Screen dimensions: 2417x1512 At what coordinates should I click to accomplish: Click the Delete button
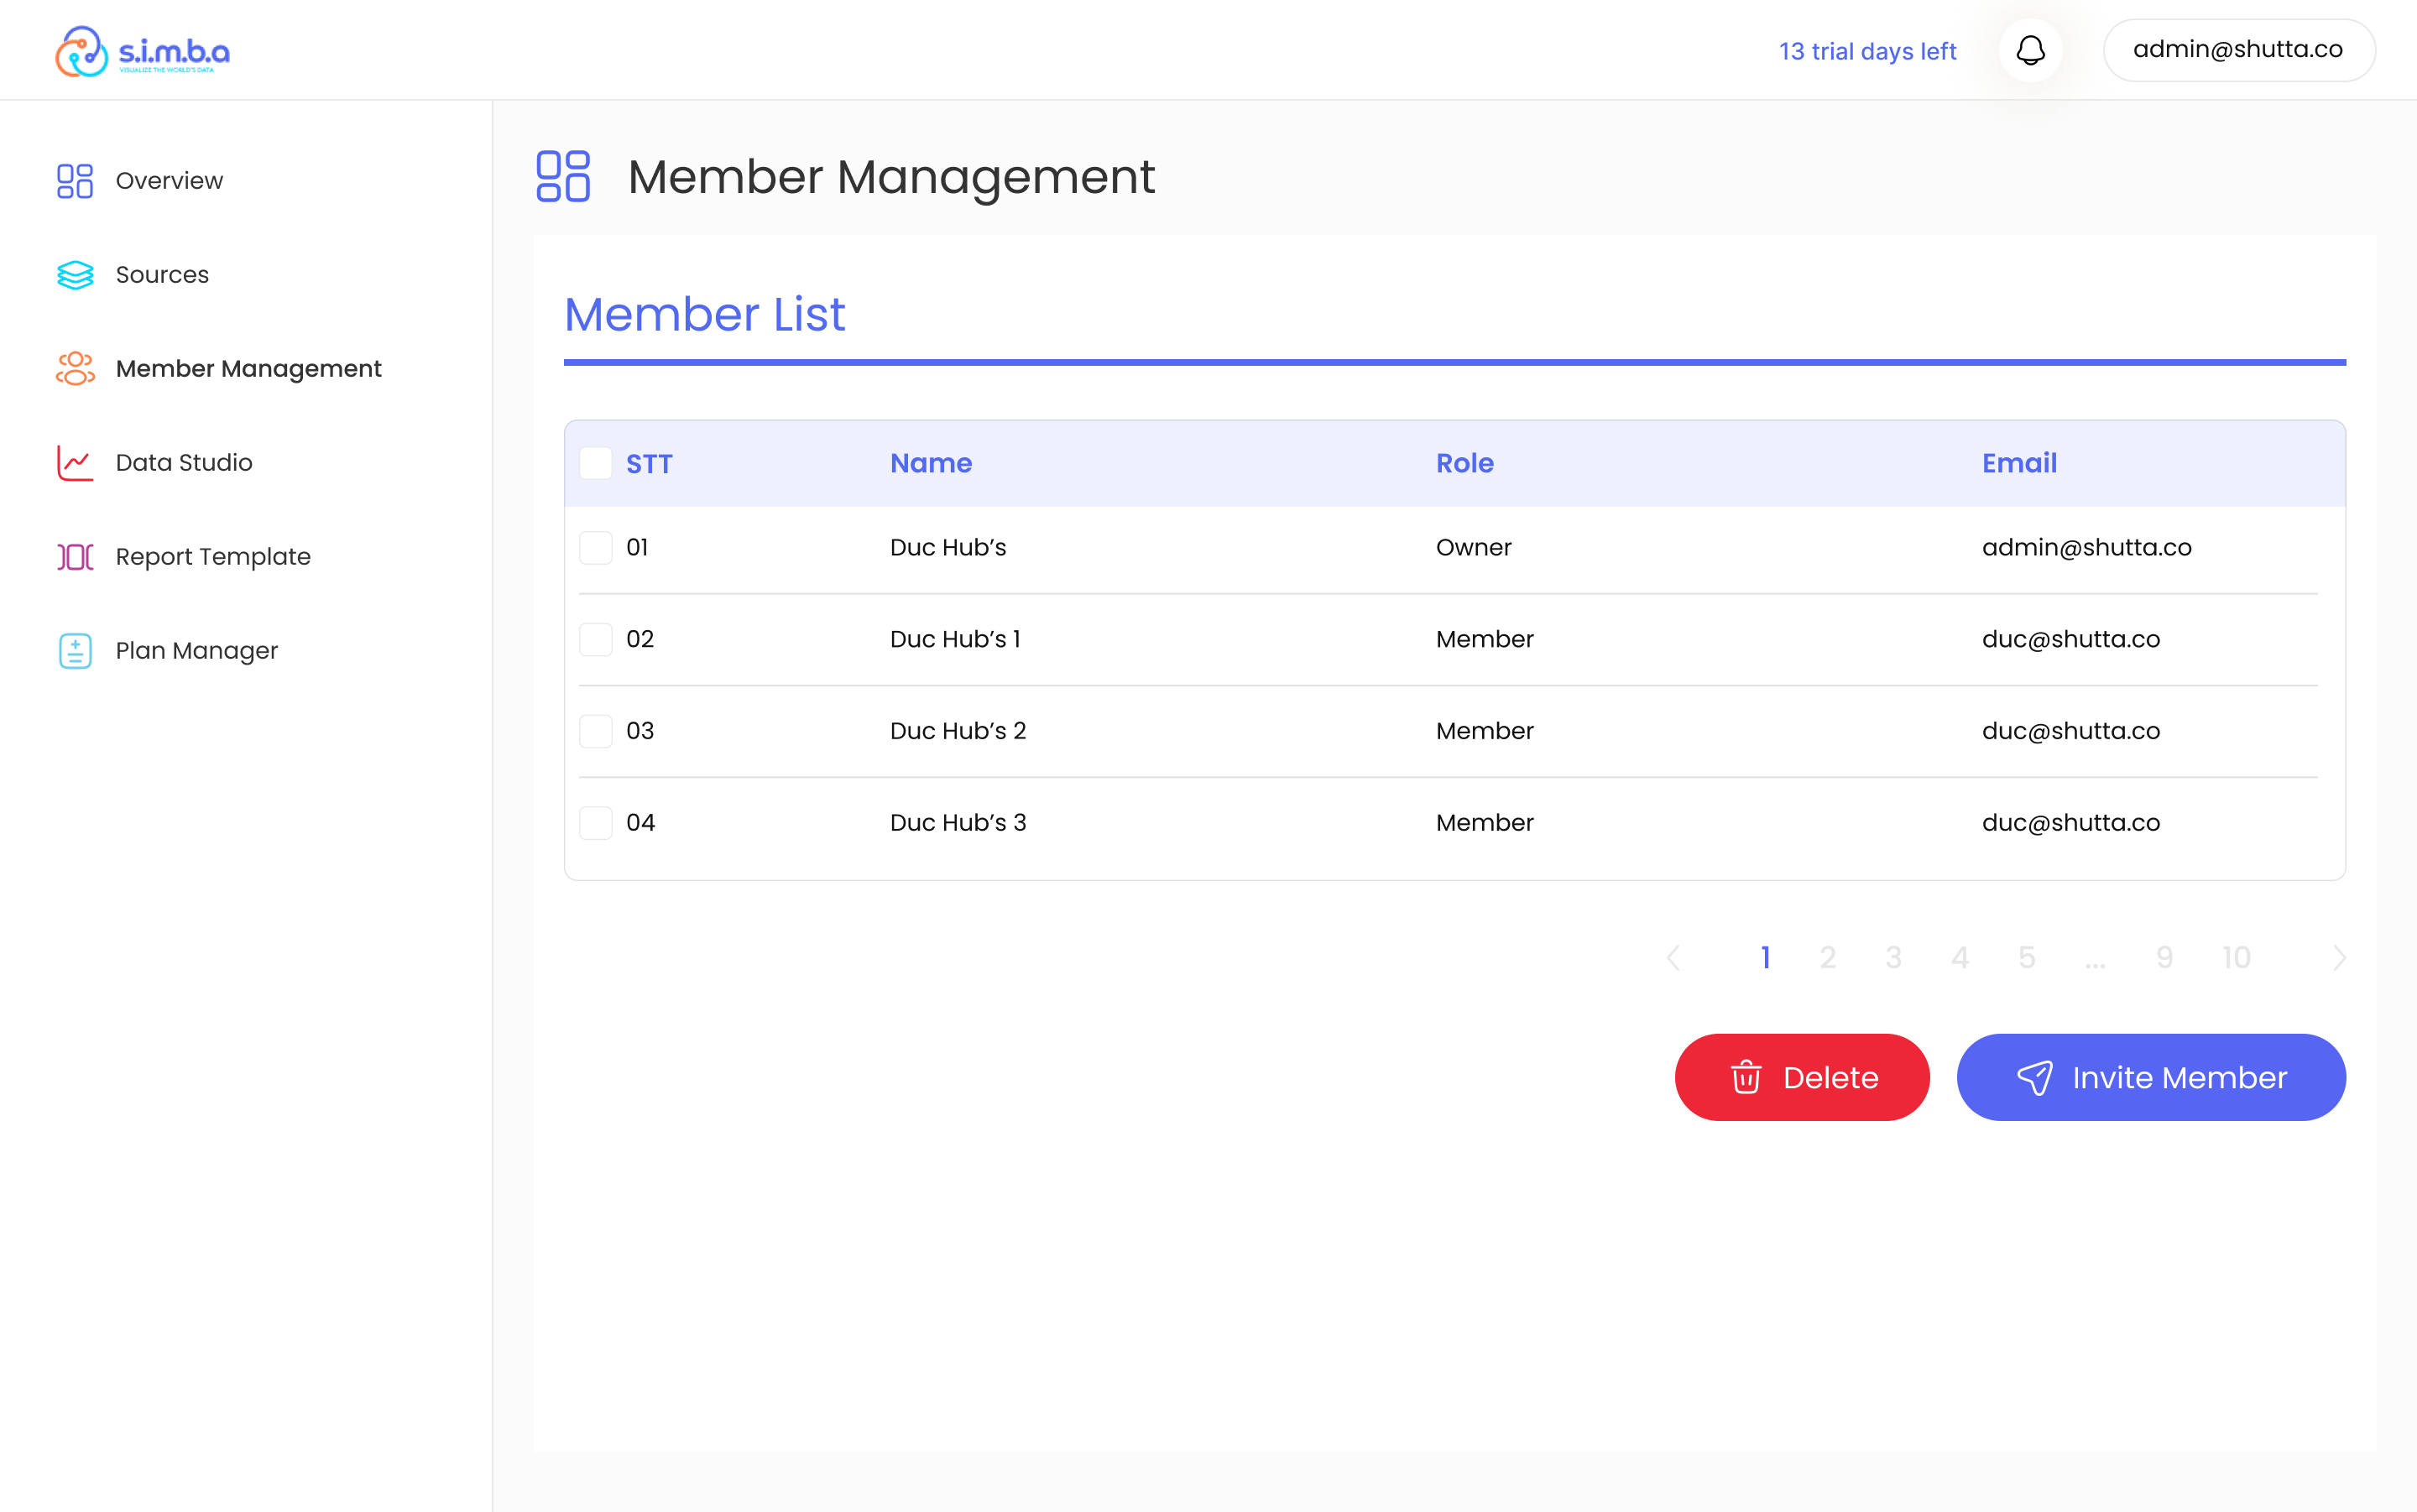point(1802,1077)
